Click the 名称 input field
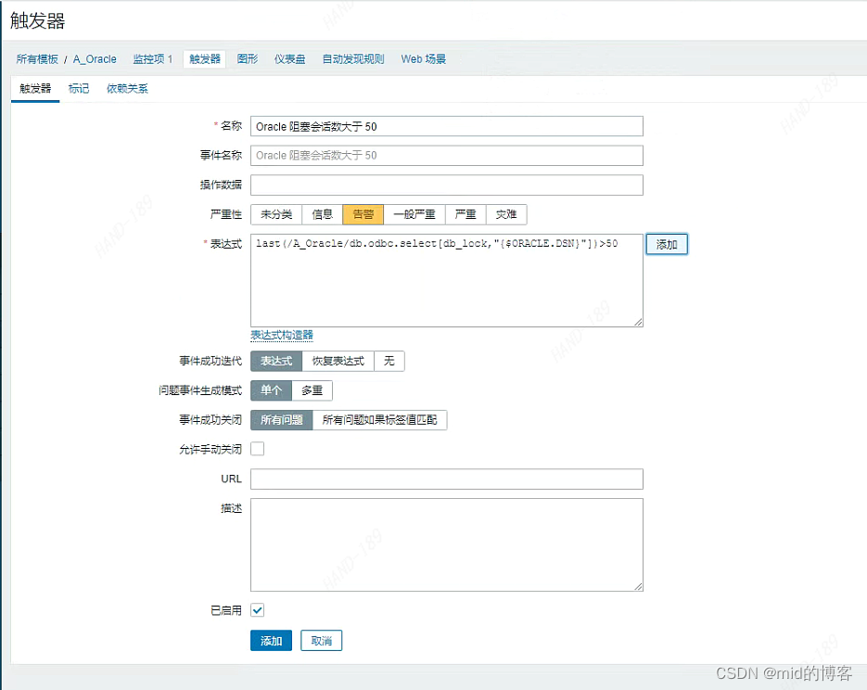Image resolution: width=867 pixels, height=690 pixels. click(x=447, y=126)
